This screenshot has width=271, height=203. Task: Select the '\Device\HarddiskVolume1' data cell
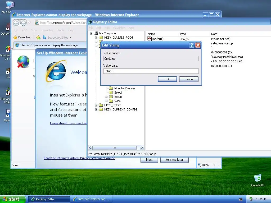[227, 57]
